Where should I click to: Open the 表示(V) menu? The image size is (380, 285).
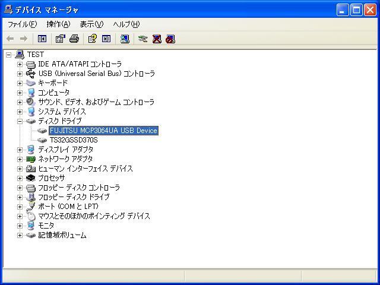click(x=91, y=24)
